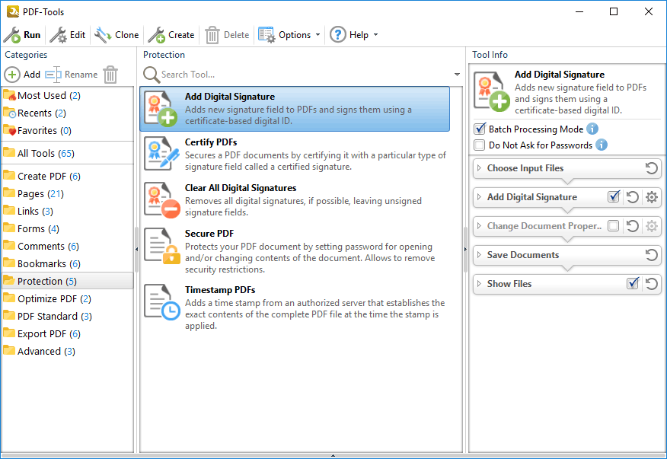667x459 pixels.
Task: Reset the Add Digital Signature step
Action: (633, 197)
